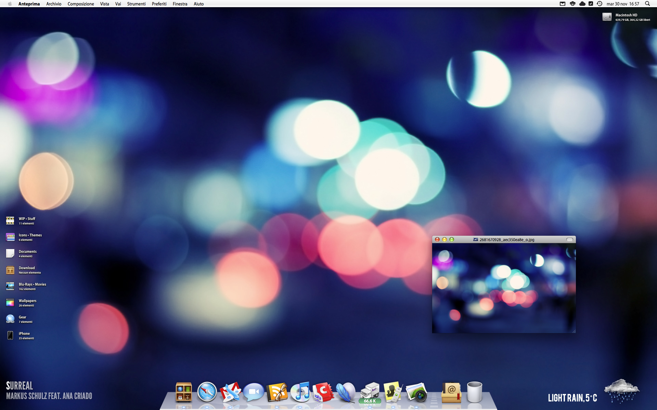Click the cloud menu bar icon
Image resolution: width=657 pixels, height=410 pixels.
coord(582,4)
